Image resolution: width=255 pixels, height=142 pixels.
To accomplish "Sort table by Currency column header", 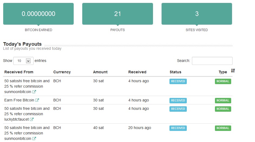I will click(62, 72).
